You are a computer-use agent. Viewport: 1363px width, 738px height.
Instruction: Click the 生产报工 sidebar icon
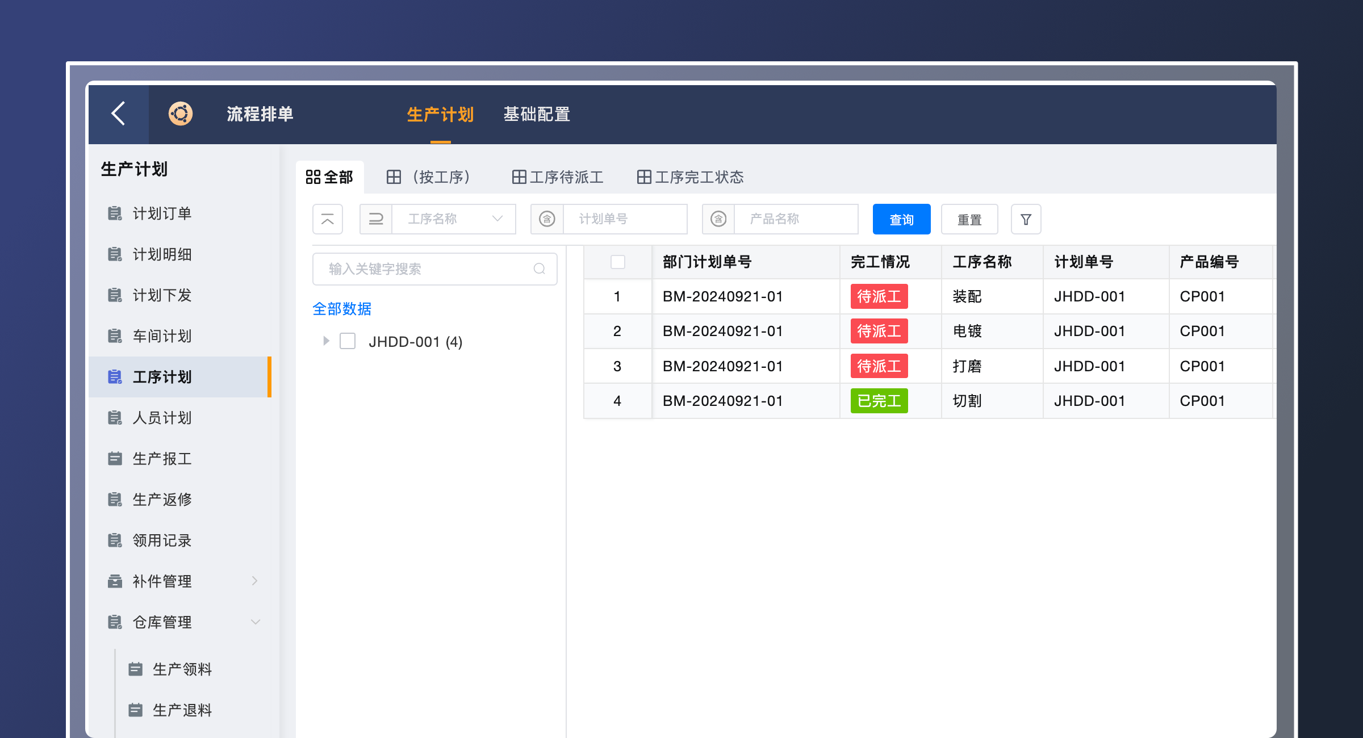click(x=115, y=458)
